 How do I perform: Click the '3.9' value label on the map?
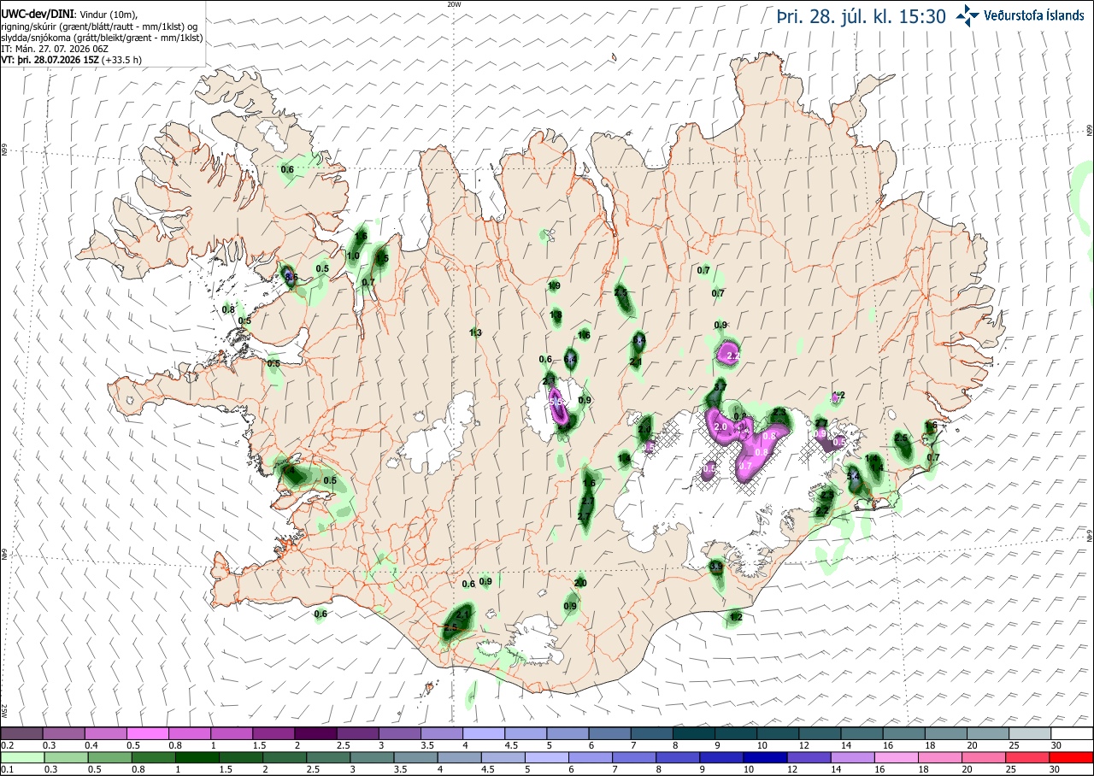716,567
